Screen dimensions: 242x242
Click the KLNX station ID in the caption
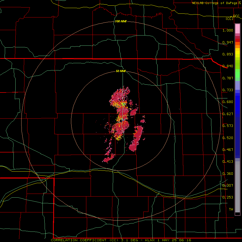pos(150,240)
